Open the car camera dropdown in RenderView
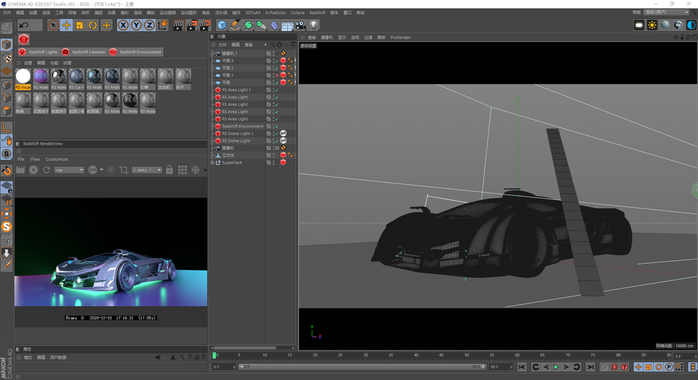This screenshot has height=380, width=698. click(69, 170)
